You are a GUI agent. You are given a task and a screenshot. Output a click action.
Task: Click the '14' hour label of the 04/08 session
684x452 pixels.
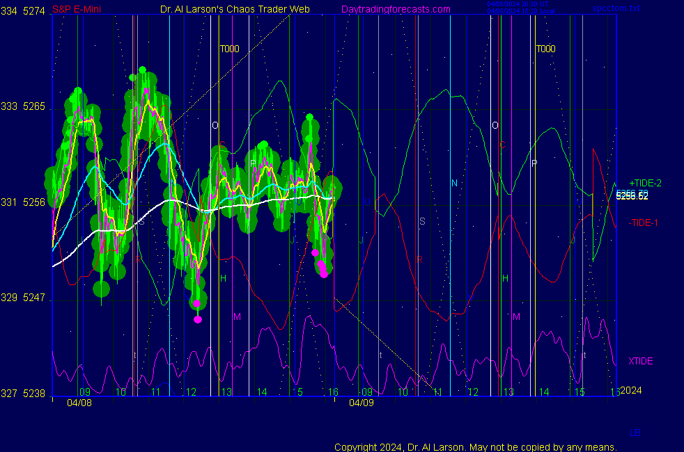[262, 392]
